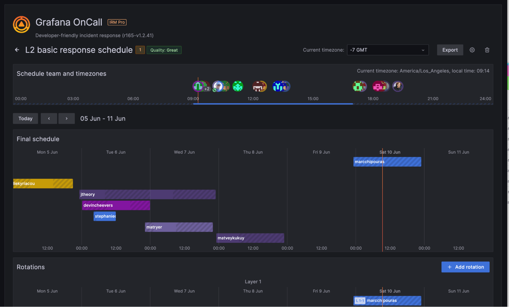Image resolution: width=509 pixels, height=307 pixels.
Task: Click the next week chevron arrow
Action: coord(67,118)
